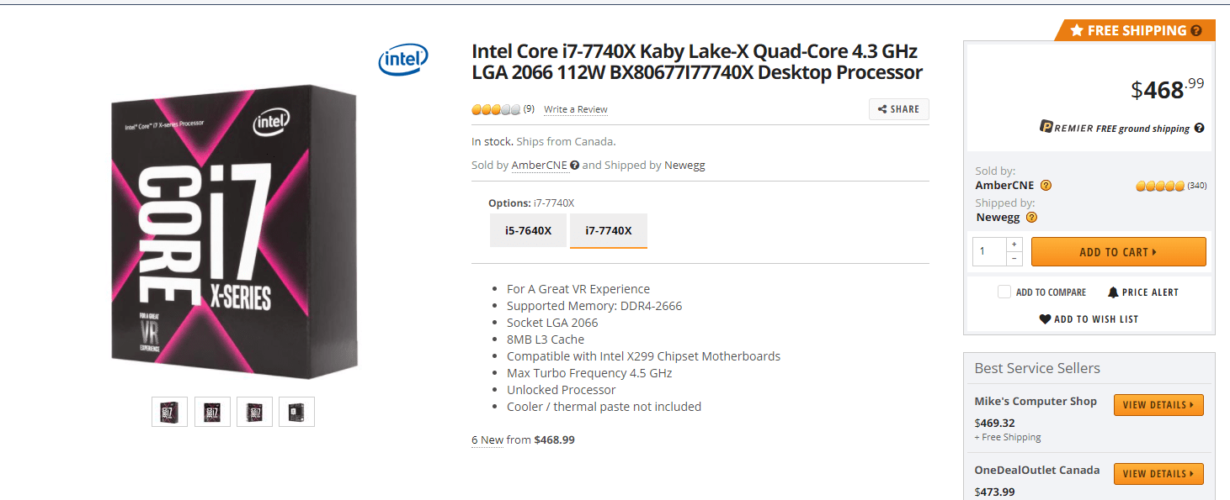Viewport: 1230px width, 500px height.
Task: Click the Premier shipping info question icon
Action: pos(1199,129)
